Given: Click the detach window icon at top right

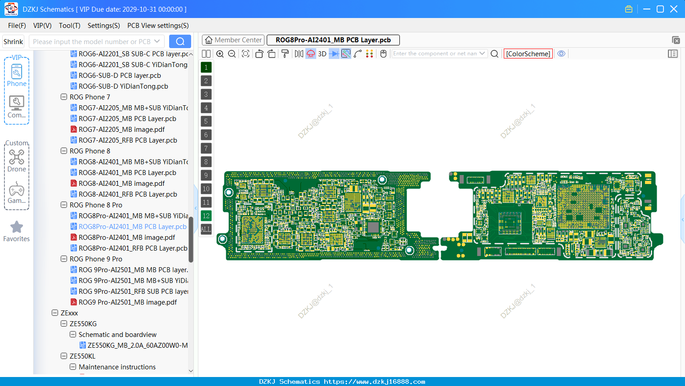Looking at the screenshot, I should [x=676, y=40].
